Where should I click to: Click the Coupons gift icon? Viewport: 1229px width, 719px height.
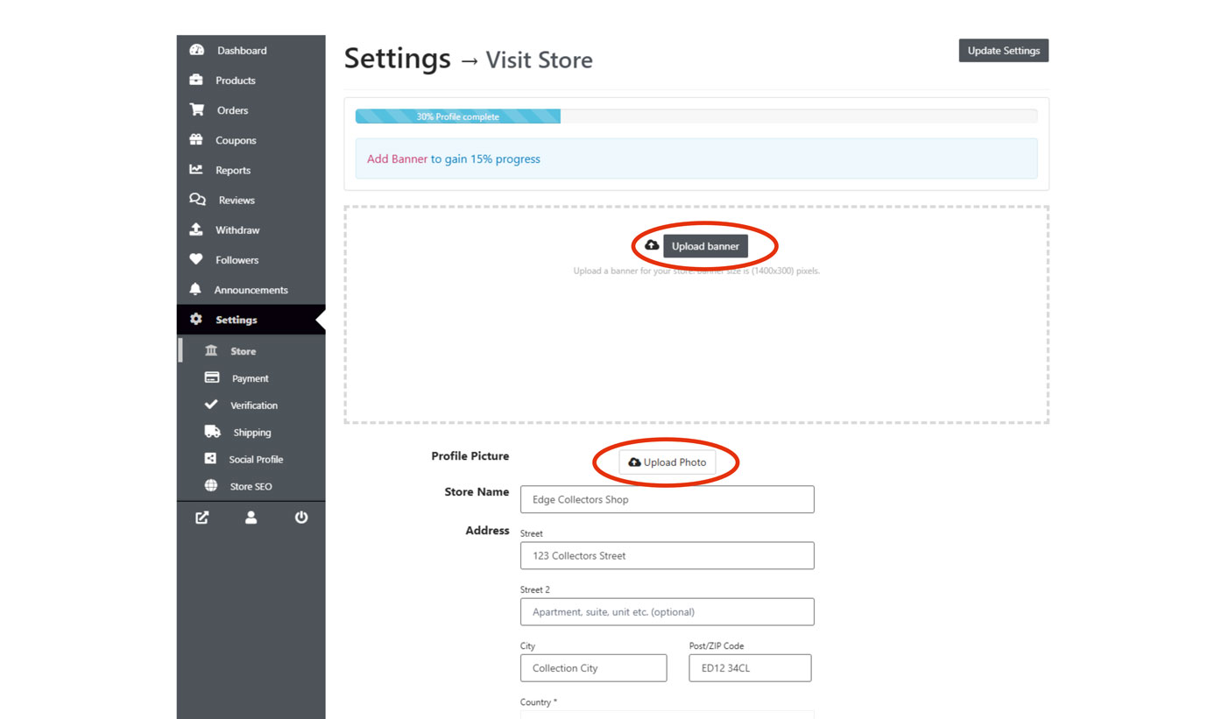click(196, 140)
